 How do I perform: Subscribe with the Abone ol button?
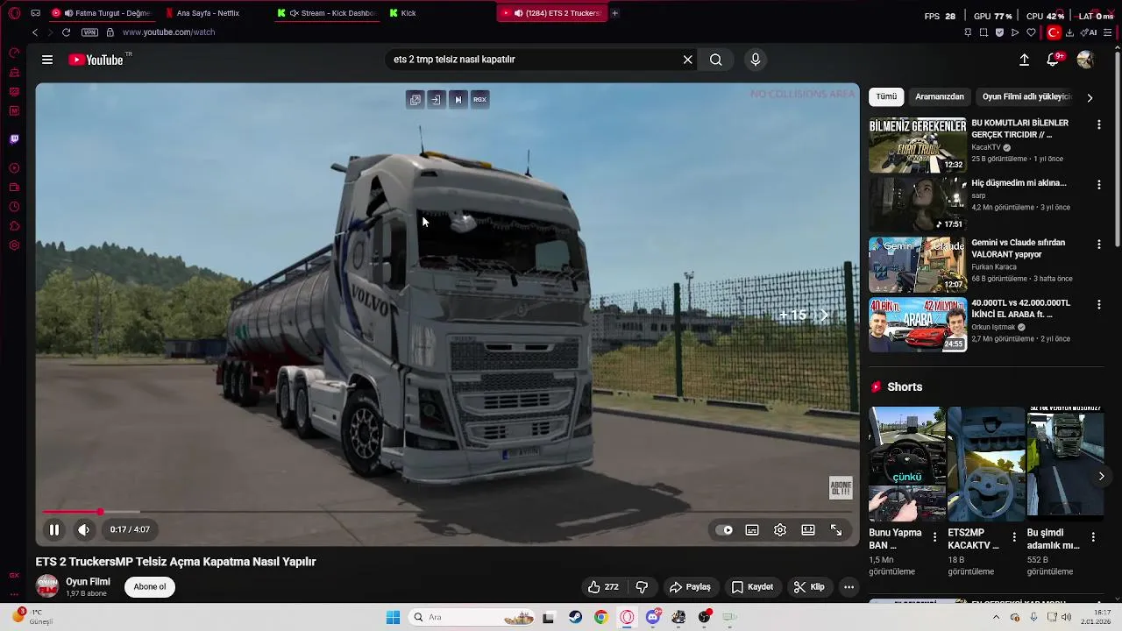150,587
